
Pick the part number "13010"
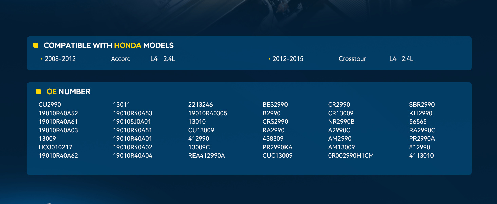pyautogui.click(x=197, y=122)
